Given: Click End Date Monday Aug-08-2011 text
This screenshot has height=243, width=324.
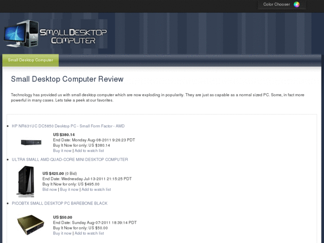Looking at the screenshot, I should coord(94,140).
